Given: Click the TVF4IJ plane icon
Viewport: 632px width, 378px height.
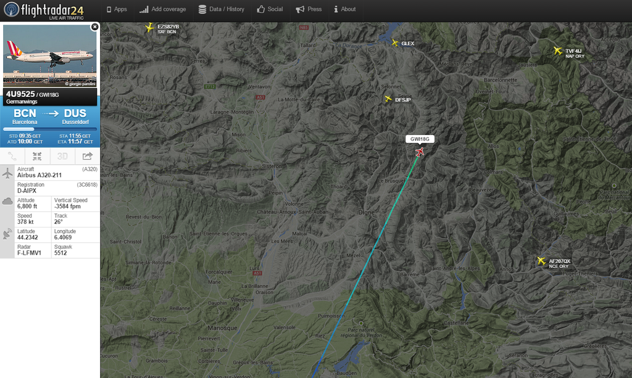Looking at the screenshot, I should point(557,51).
